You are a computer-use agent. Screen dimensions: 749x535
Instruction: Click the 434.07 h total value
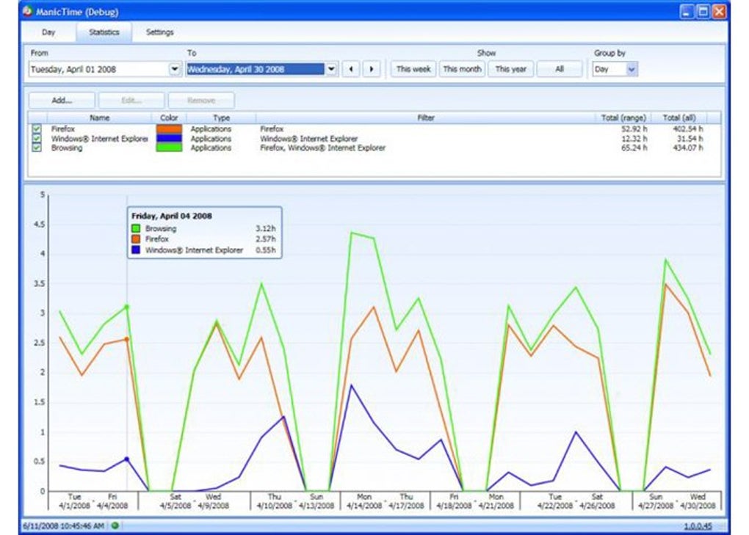(x=688, y=148)
